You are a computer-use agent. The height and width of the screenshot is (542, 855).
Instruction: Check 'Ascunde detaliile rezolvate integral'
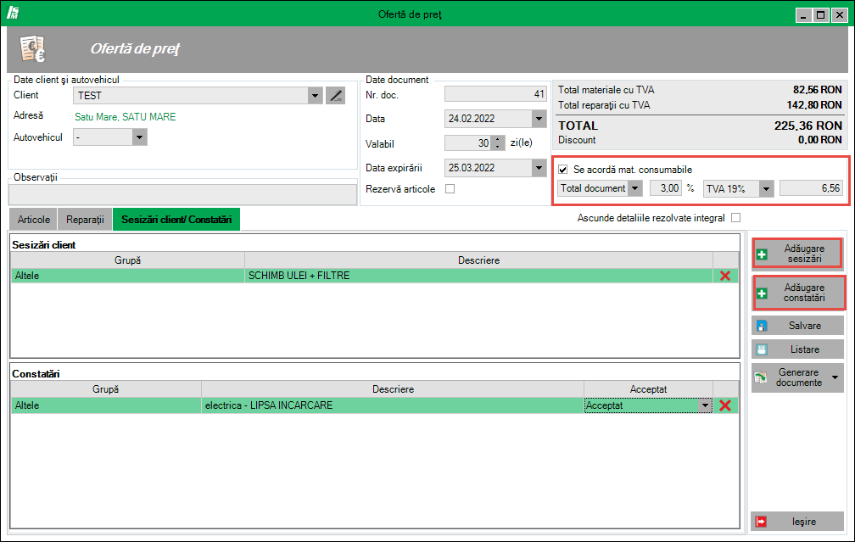(736, 217)
